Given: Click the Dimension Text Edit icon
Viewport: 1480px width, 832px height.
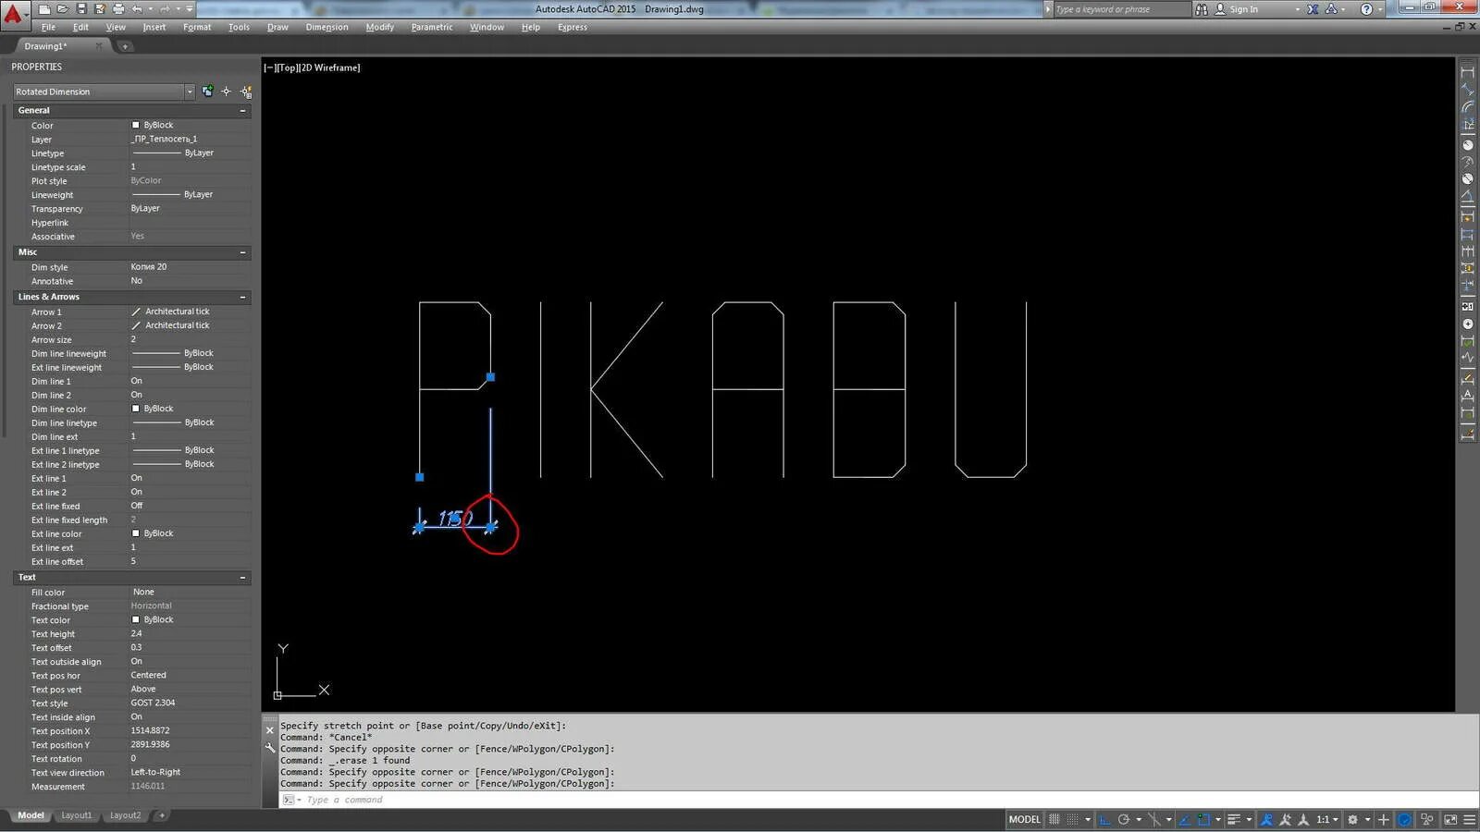Looking at the screenshot, I should (x=1467, y=396).
